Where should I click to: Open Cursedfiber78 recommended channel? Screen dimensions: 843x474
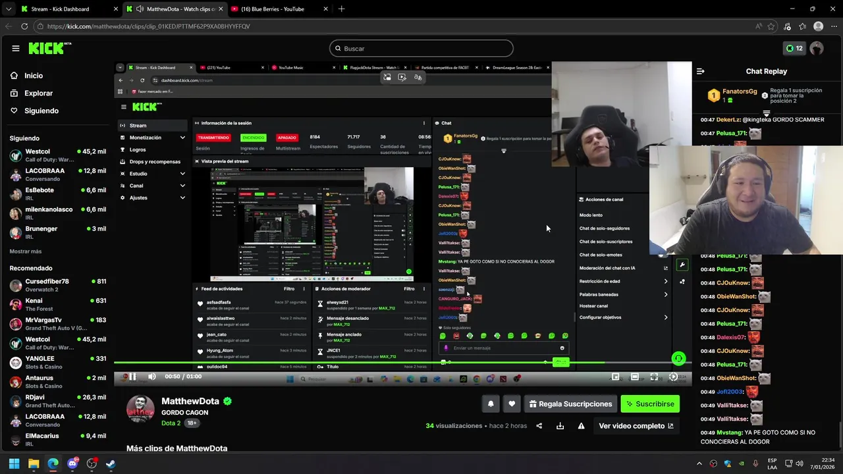(x=58, y=285)
